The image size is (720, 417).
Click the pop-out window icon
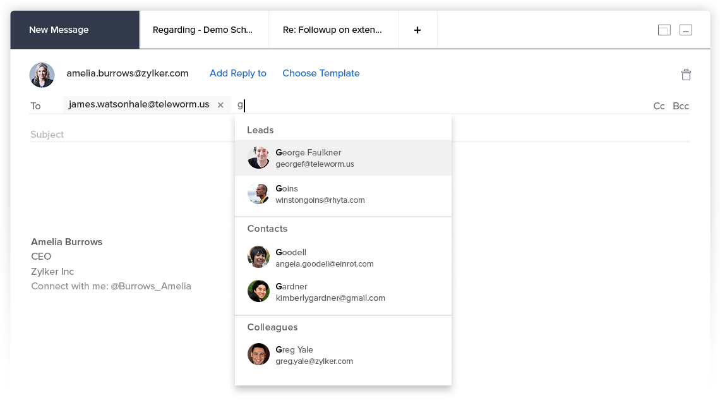coord(664,30)
